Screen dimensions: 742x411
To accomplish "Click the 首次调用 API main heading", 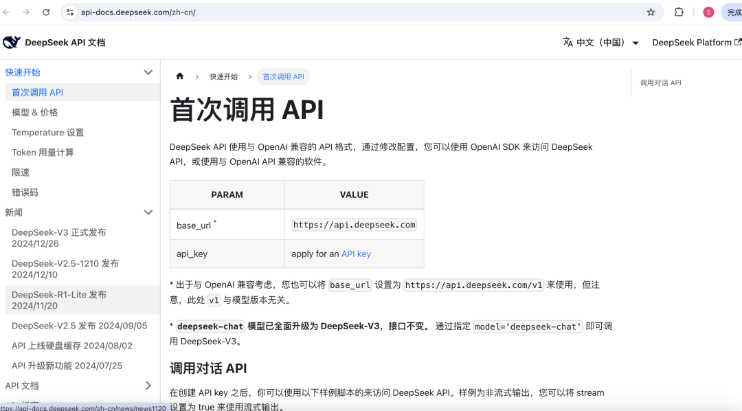I will click(247, 110).
